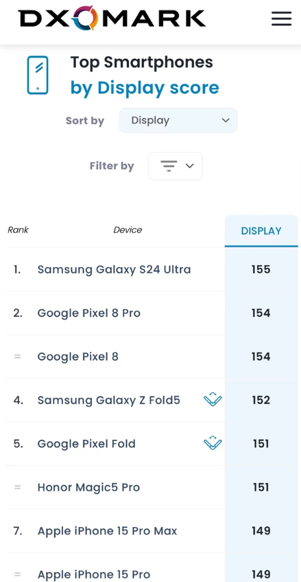Click the DXOMARK logo
Screen dimensions: 301x582
[x=112, y=18]
